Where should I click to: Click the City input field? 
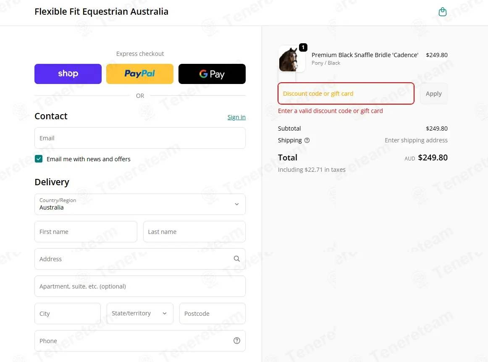(68, 313)
